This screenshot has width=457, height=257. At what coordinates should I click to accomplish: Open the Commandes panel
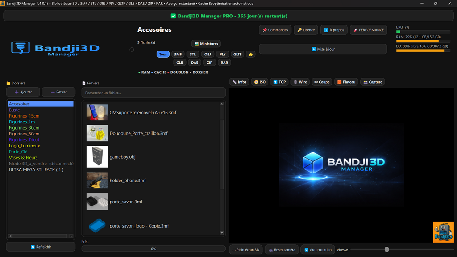click(275, 30)
